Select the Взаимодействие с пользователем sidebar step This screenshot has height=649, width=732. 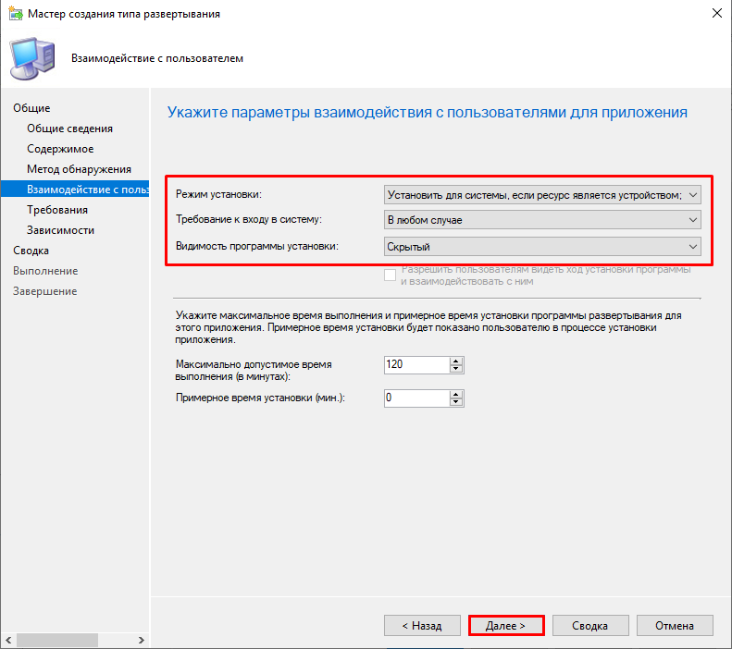point(75,190)
